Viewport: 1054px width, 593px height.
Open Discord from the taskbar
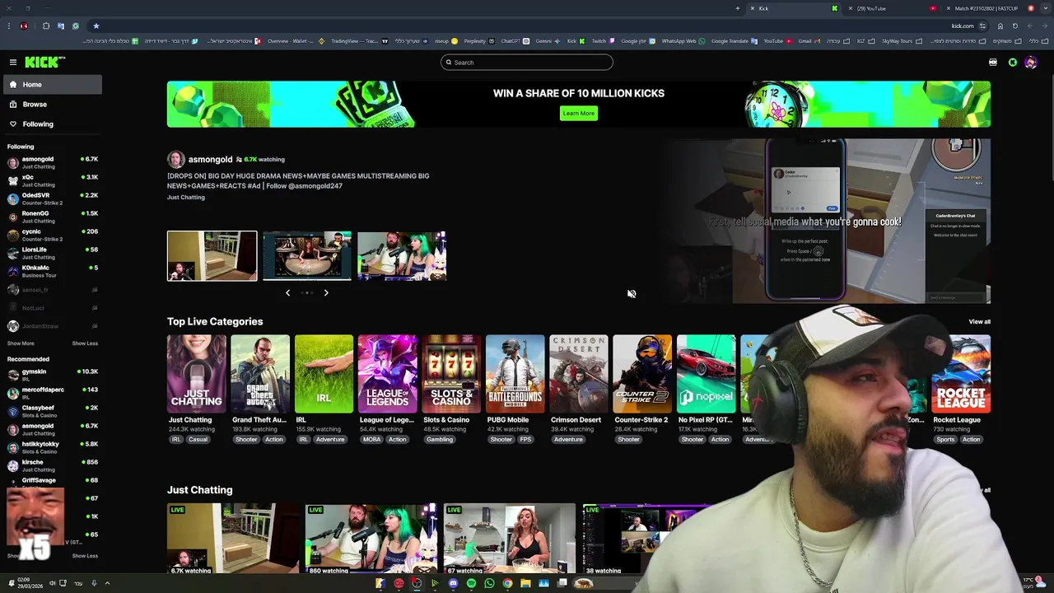[x=453, y=583]
